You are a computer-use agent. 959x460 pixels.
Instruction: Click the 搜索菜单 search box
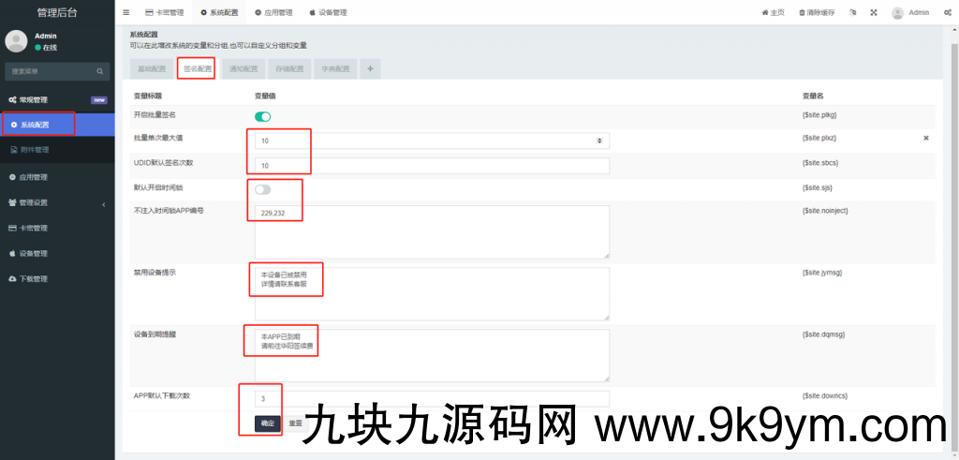[x=57, y=71]
